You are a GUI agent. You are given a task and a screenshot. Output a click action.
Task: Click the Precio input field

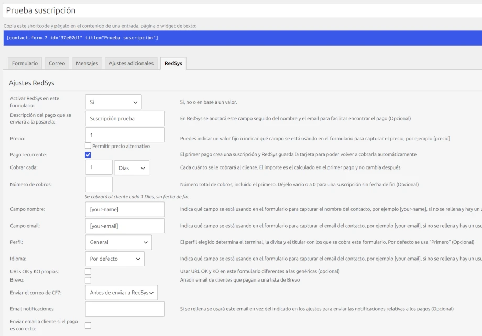pyautogui.click(x=125, y=135)
